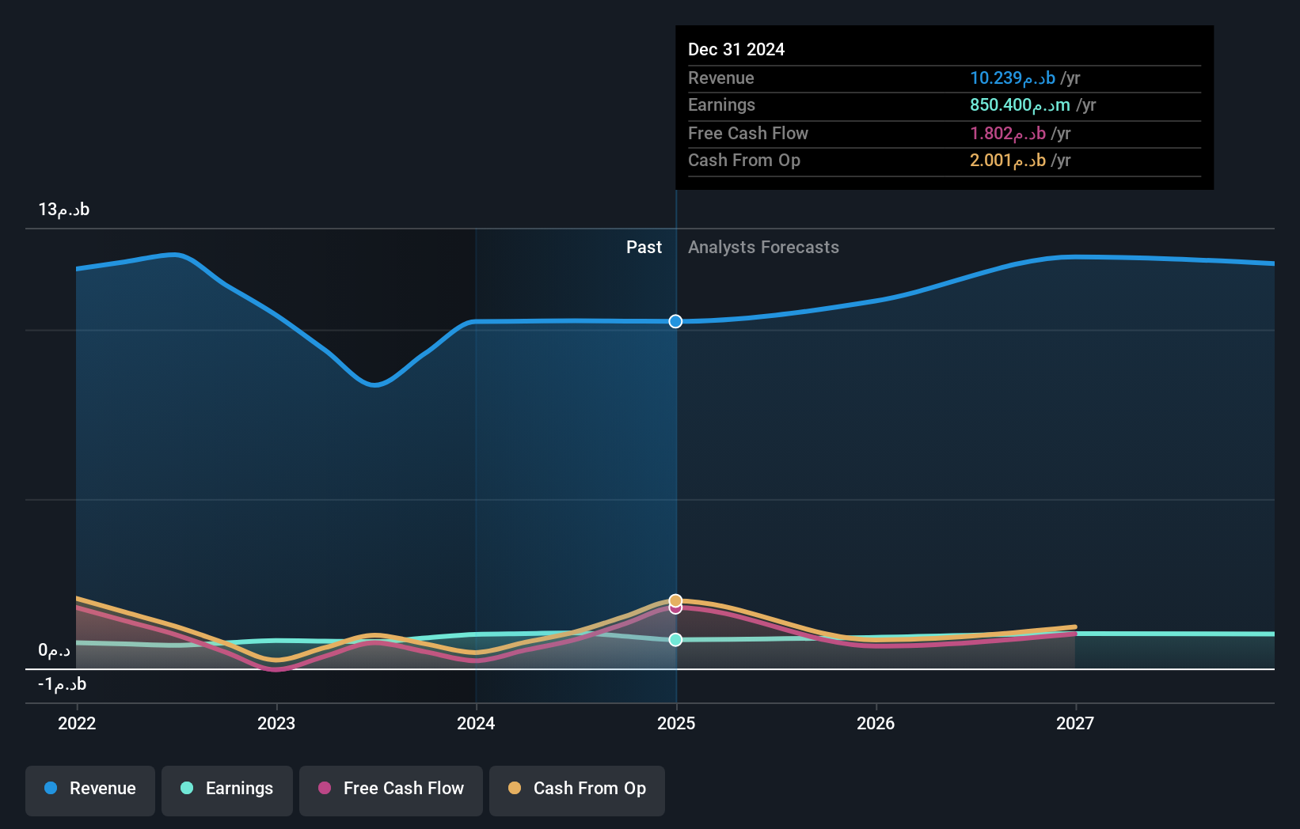Toggle the Cash From Op legend button
This screenshot has height=829, width=1300.
click(577, 790)
